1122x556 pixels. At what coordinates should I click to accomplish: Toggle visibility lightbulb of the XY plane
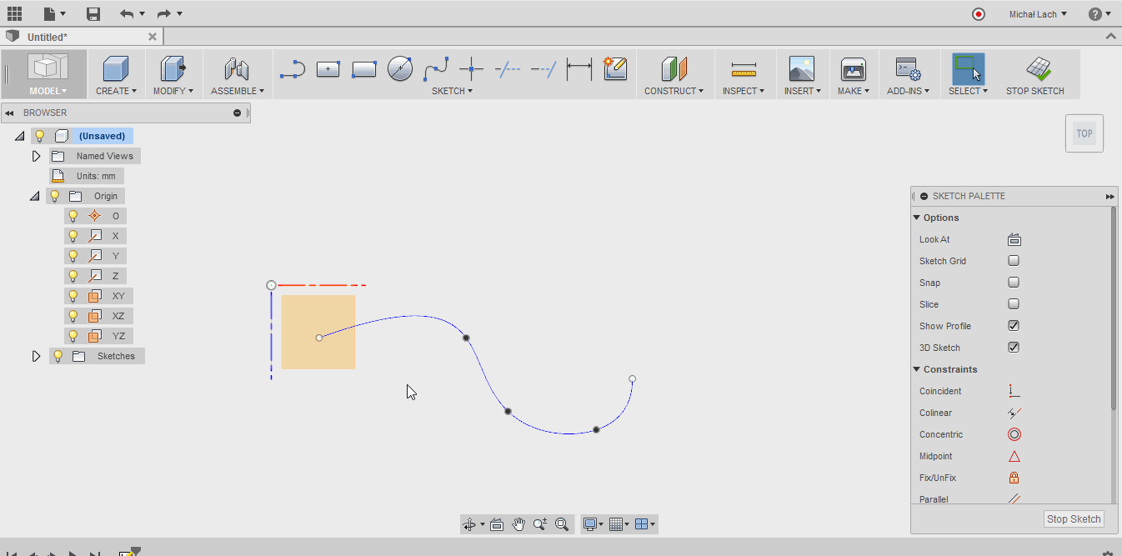(73, 295)
